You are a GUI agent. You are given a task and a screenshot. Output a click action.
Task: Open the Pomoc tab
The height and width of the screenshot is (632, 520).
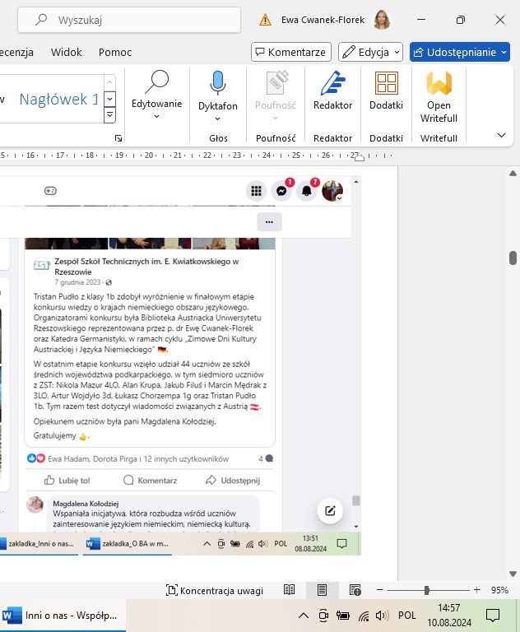point(115,52)
